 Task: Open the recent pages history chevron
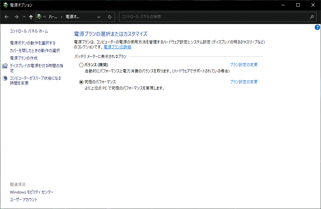coord(24,17)
